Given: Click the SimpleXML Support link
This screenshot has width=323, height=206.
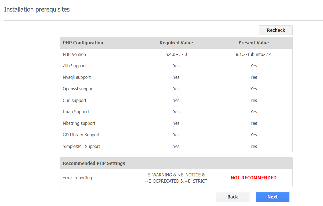Looking at the screenshot, I should [x=81, y=146].
